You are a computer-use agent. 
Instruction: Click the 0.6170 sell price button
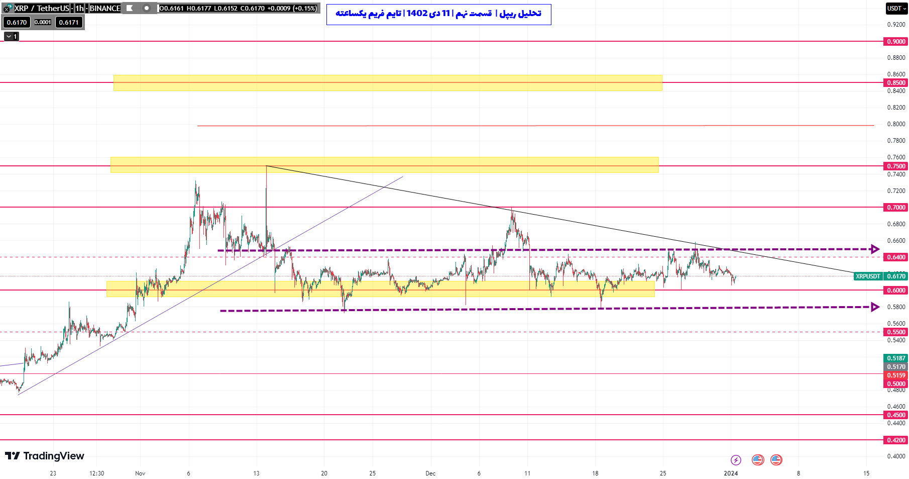pyautogui.click(x=17, y=22)
